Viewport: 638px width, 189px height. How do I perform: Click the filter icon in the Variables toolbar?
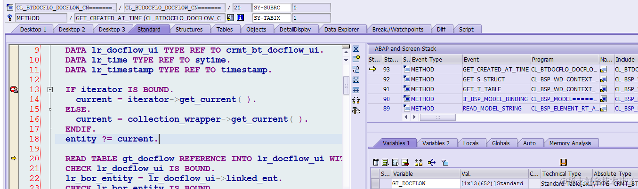[x=444, y=162]
